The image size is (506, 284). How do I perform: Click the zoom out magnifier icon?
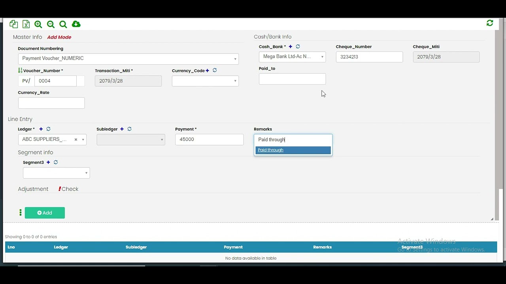tap(51, 24)
